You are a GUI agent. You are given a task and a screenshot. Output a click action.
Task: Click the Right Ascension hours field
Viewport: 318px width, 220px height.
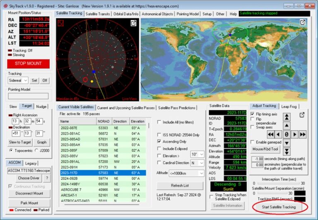tap(15, 121)
